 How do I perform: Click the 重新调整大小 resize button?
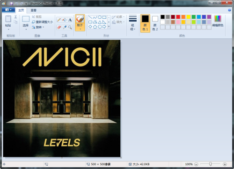click(42, 22)
